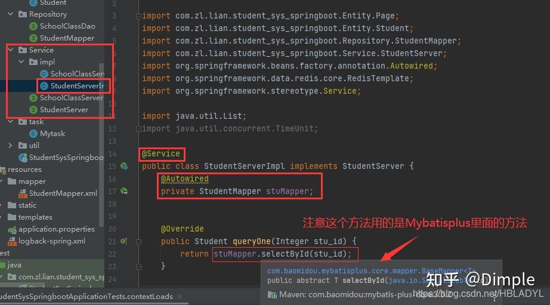Click the Project panel vertical scrollbar

[x=102, y=144]
